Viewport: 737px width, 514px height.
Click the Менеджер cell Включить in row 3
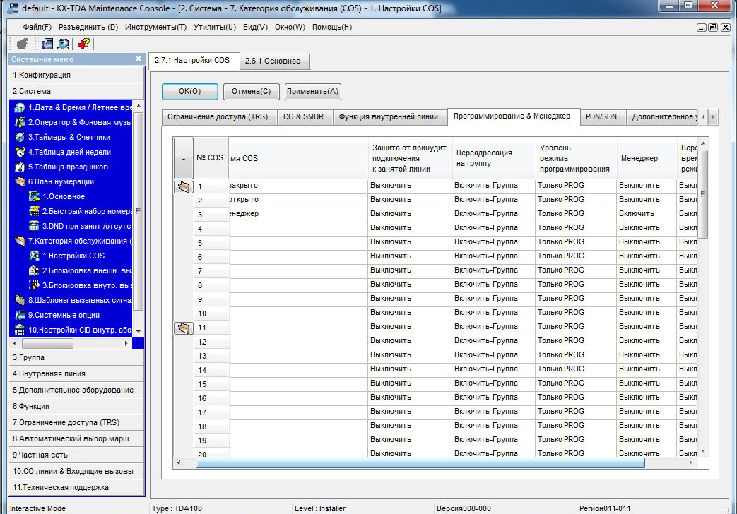point(647,214)
